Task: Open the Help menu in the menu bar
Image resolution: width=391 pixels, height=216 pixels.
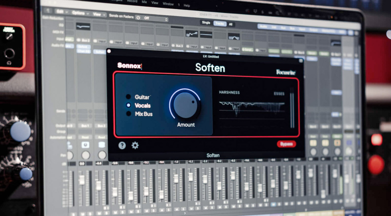Action: 187,5
